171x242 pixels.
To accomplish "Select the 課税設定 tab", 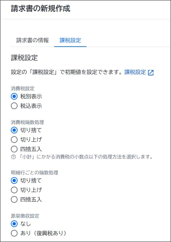I will 70,40.
